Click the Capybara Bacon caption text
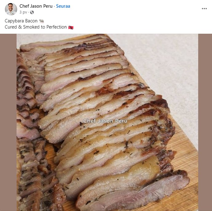 [x=21, y=21]
